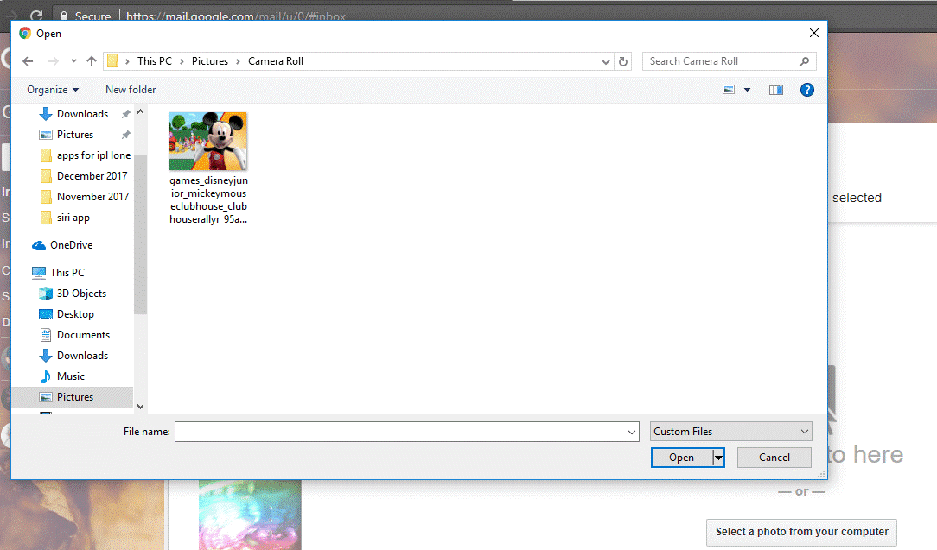Click the folder icon in address bar
The width and height of the screenshot is (937, 550).
112,61
